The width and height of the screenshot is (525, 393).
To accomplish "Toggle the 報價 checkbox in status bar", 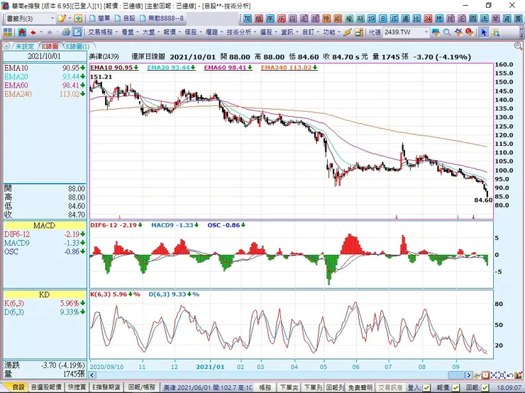I will (x=455, y=388).
